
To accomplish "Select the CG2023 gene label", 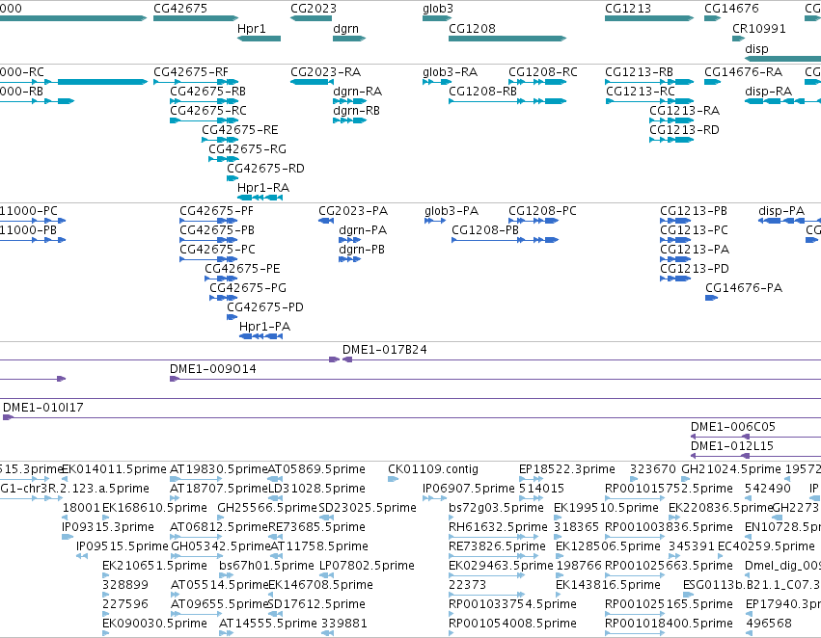I will (x=314, y=9).
